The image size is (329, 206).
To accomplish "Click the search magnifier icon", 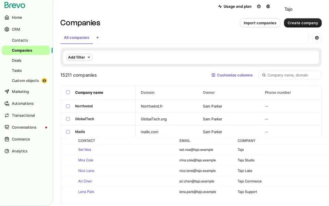I will pyautogui.click(x=264, y=75).
